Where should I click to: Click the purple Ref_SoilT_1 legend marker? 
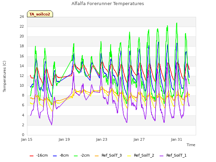161,156
